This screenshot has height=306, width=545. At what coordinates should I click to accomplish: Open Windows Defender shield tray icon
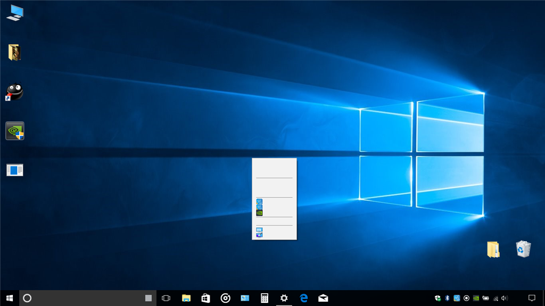(437, 298)
